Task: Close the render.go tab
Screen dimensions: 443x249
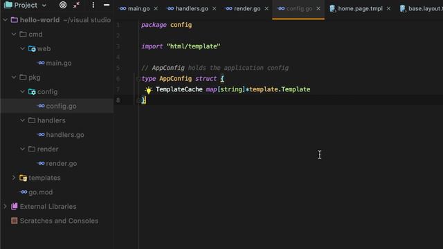Action: (266, 9)
